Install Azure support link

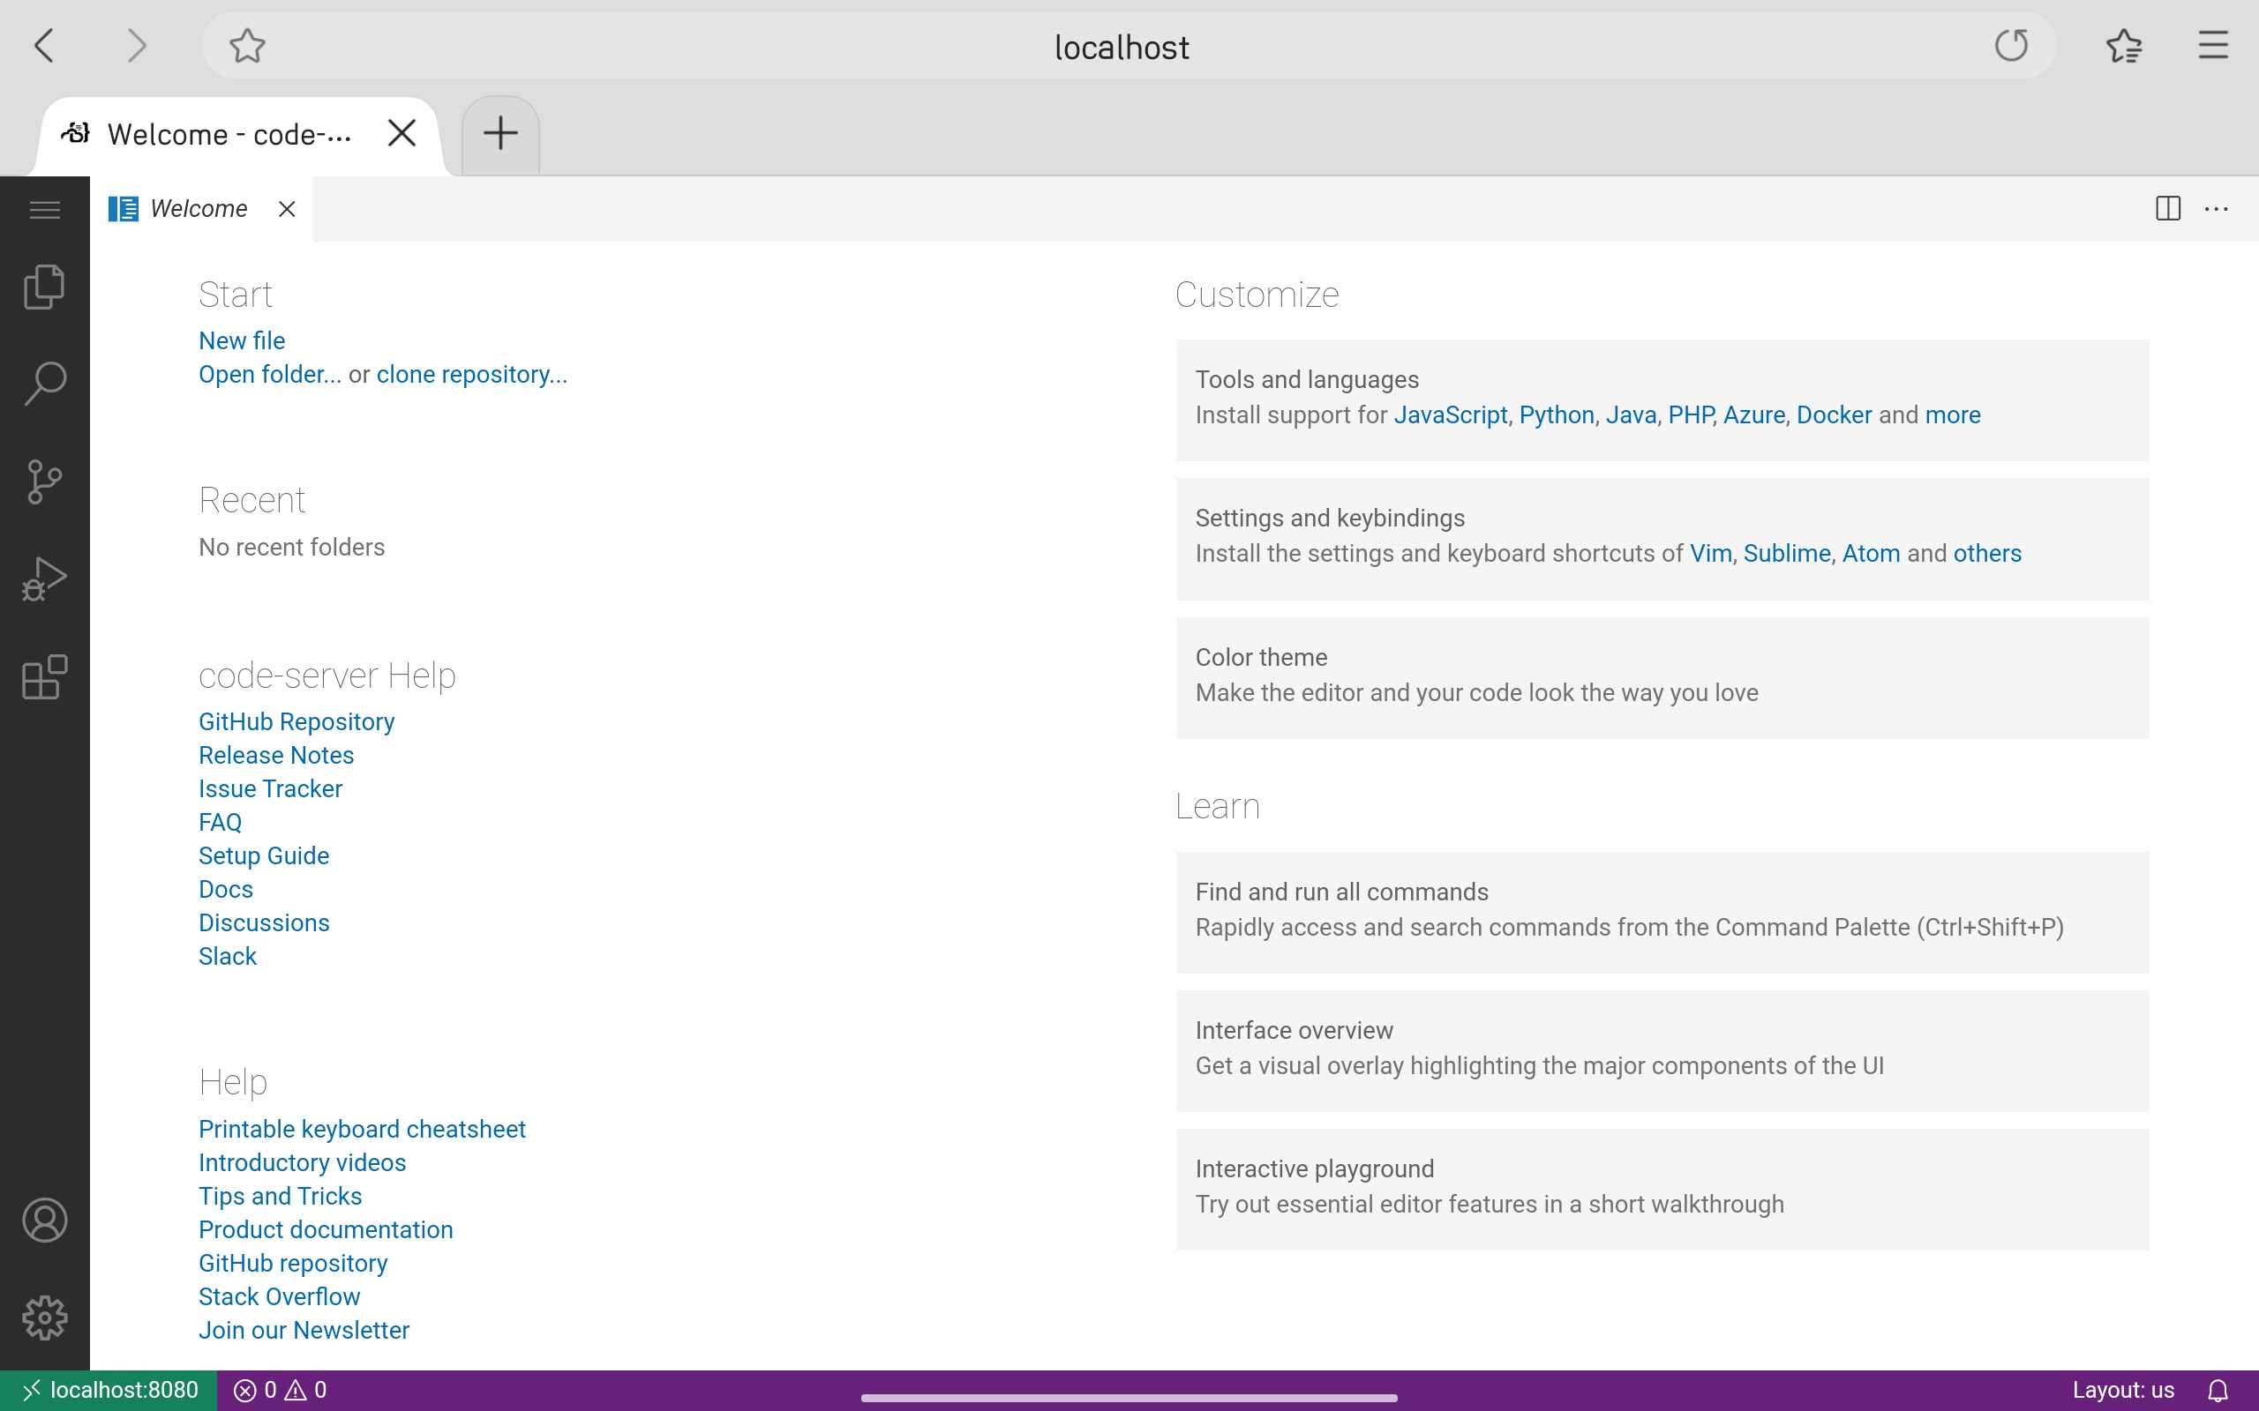1754,415
